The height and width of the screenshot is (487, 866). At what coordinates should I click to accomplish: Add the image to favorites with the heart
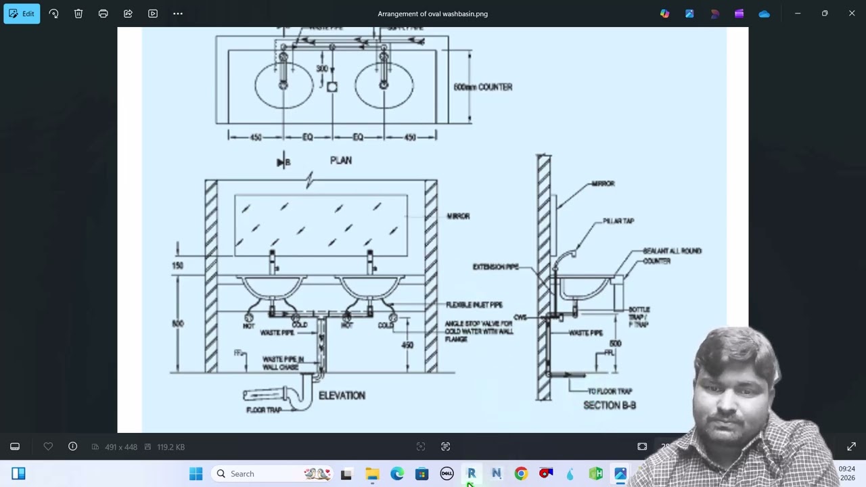click(48, 446)
